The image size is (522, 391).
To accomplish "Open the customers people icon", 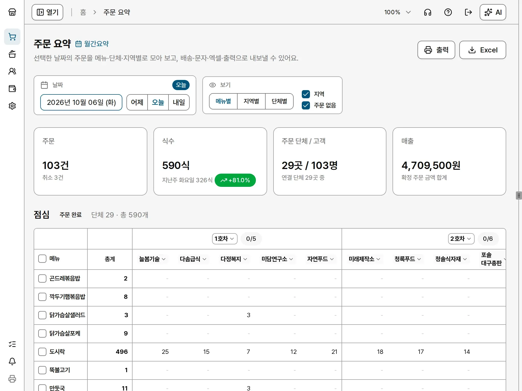I will pyautogui.click(x=12, y=71).
